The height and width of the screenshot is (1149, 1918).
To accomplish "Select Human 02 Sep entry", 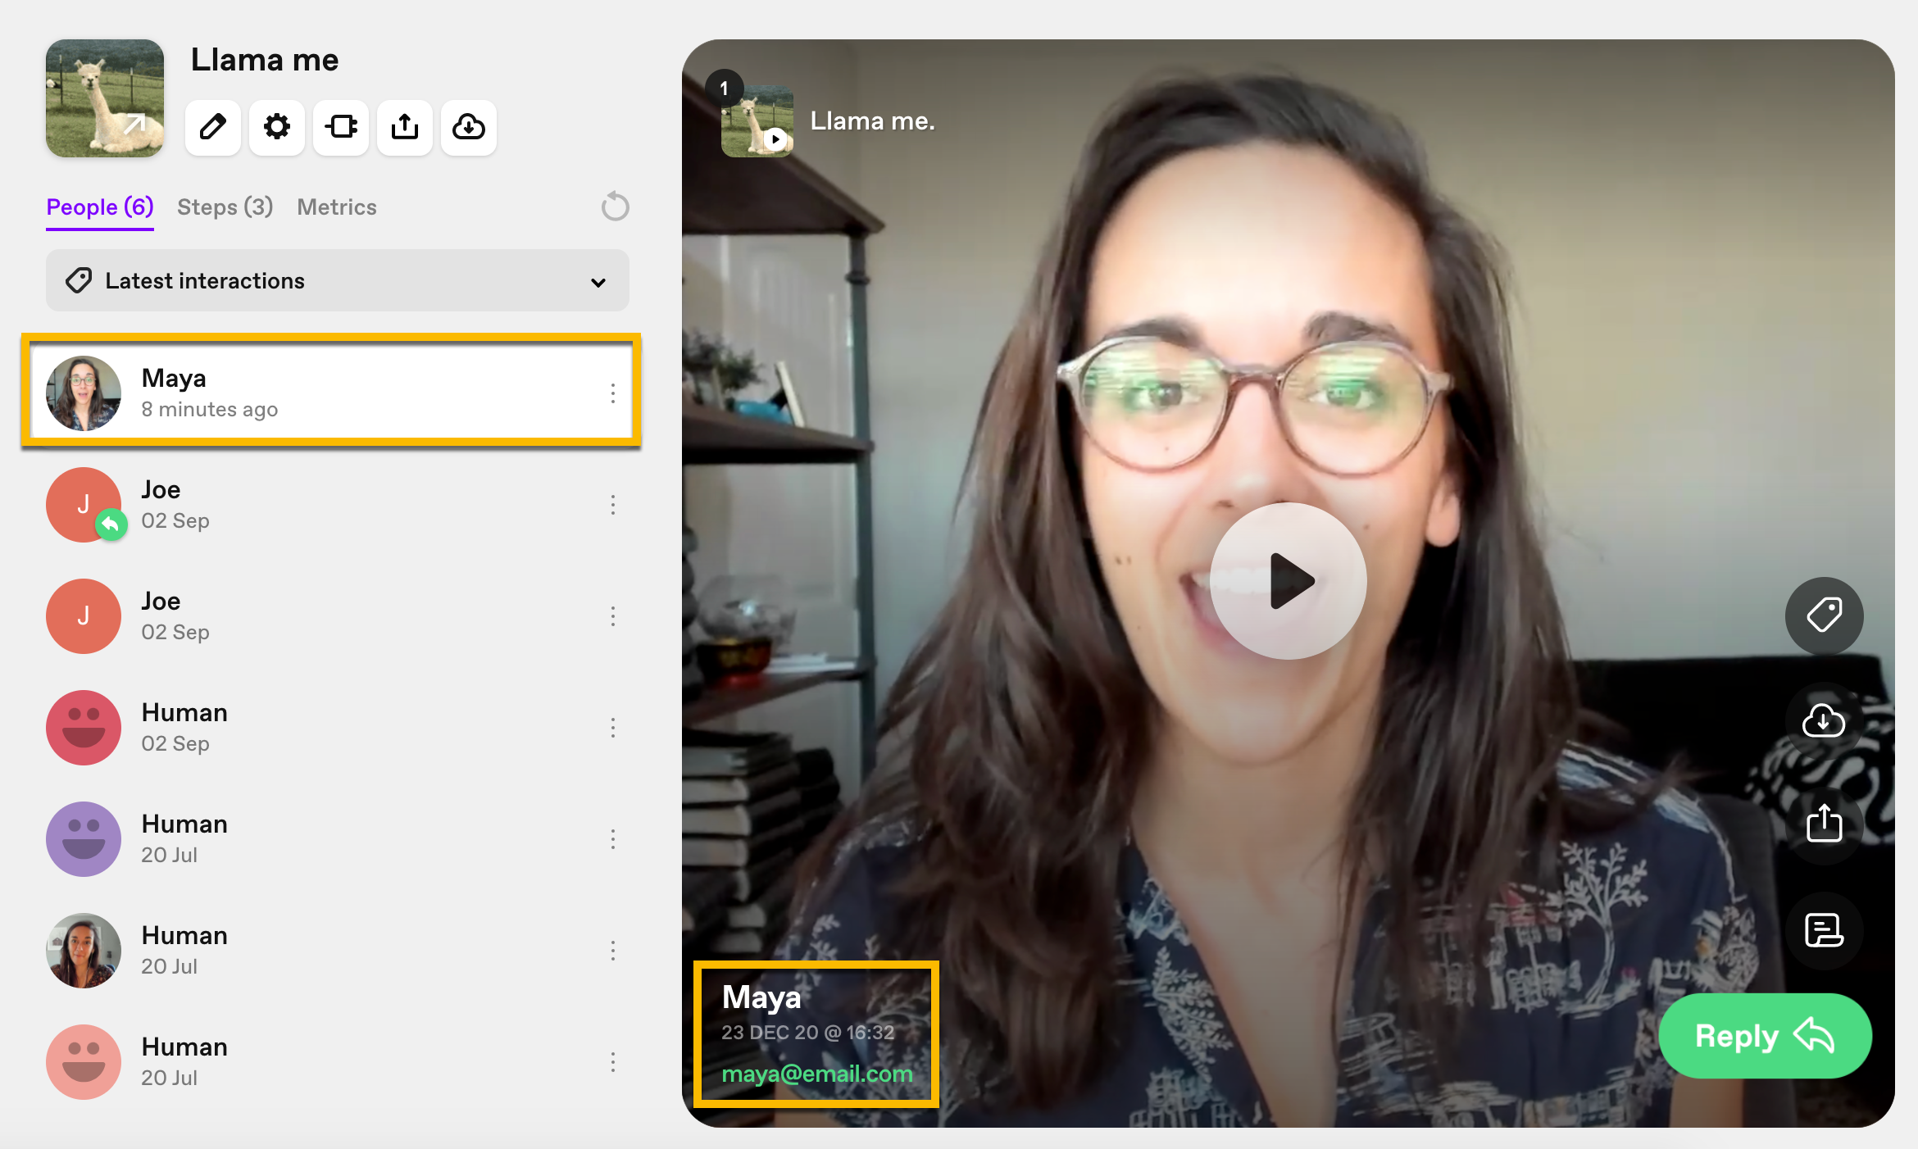I will [331, 728].
